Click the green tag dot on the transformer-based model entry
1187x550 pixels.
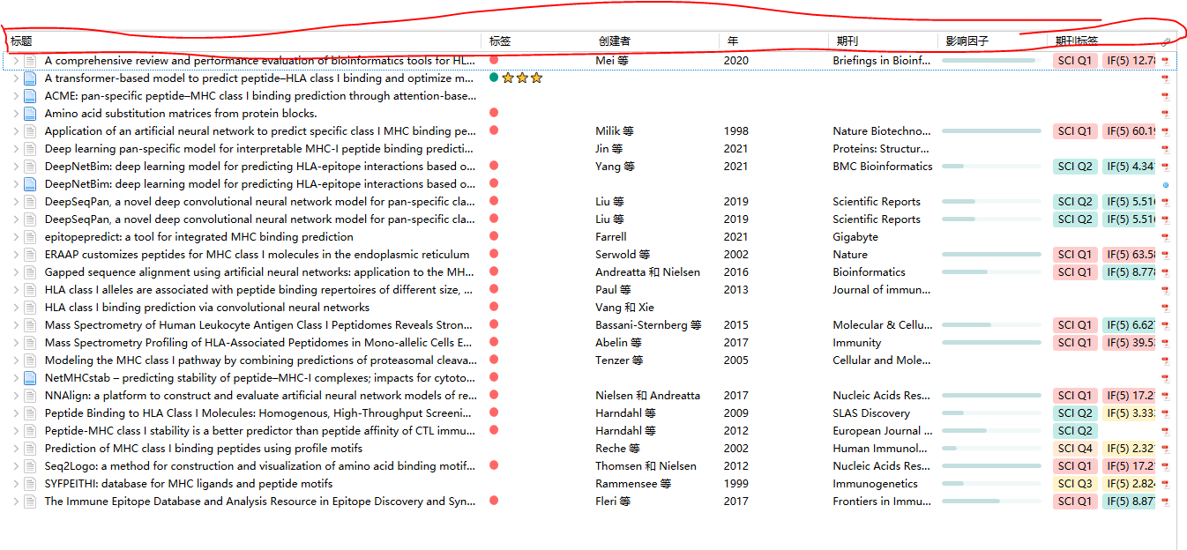pos(493,78)
